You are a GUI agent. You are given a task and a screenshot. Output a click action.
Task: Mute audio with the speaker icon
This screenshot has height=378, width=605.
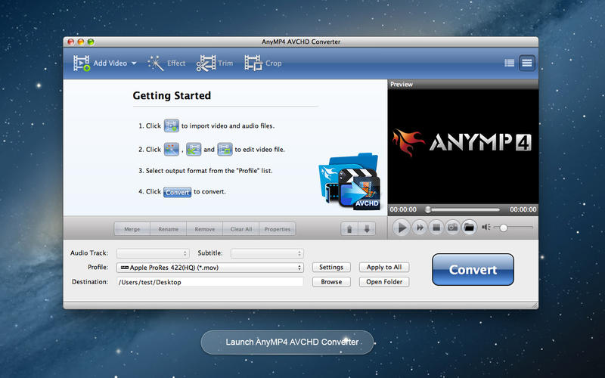pyautogui.click(x=486, y=227)
